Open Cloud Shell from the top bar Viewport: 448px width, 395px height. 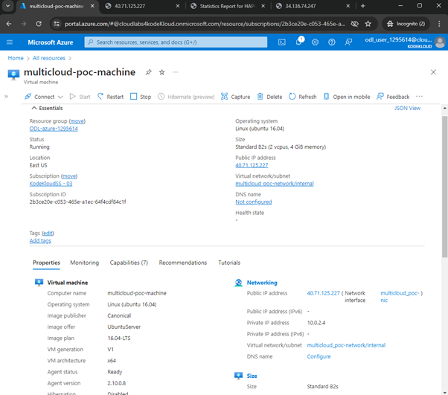[x=282, y=42]
